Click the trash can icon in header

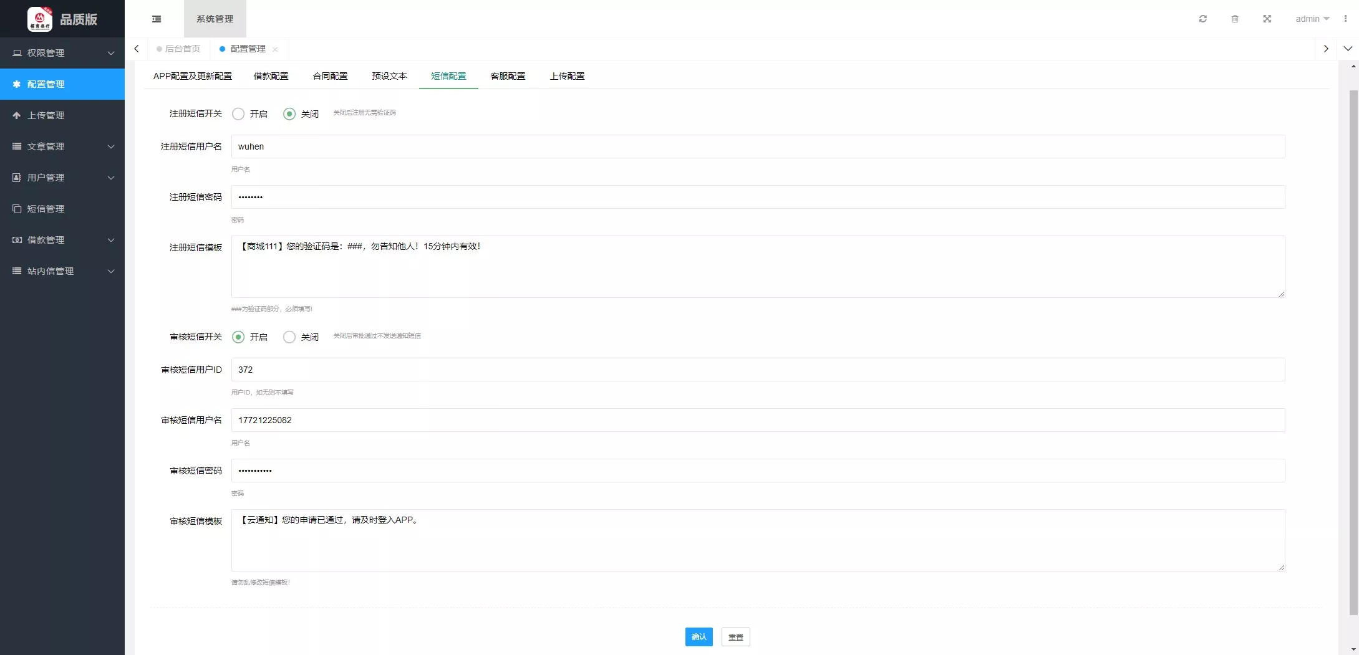1234,19
